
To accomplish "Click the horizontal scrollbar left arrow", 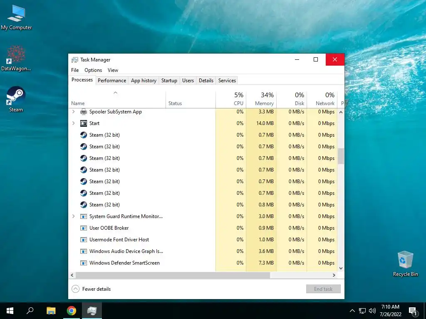I will [72, 275].
